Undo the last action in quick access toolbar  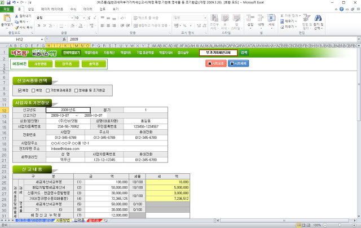click(x=14, y=2)
